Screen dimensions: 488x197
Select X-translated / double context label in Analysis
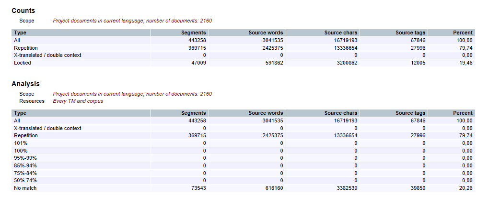tap(47, 128)
